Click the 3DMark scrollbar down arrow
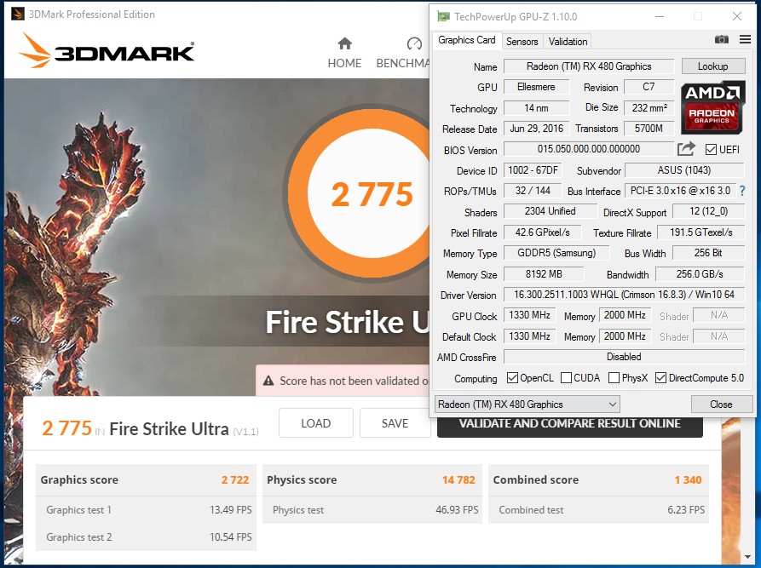The width and height of the screenshot is (761, 568). 748,557
